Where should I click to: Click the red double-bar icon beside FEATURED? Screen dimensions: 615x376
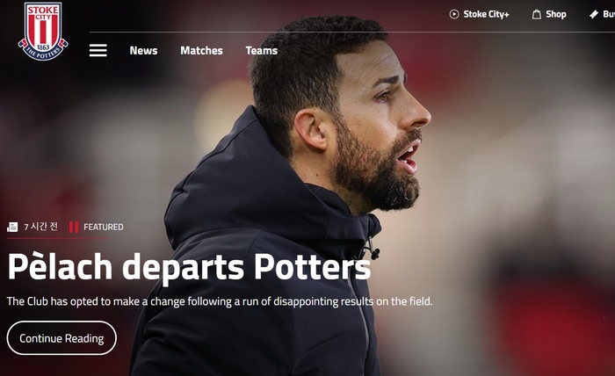pos(74,227)
